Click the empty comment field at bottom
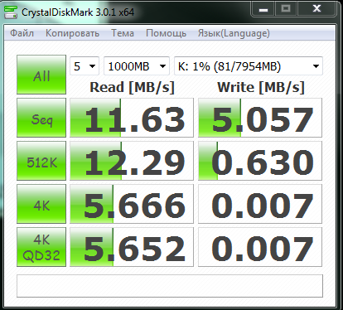The width and height of the screenshot is (343, 310). click(170, 286)
